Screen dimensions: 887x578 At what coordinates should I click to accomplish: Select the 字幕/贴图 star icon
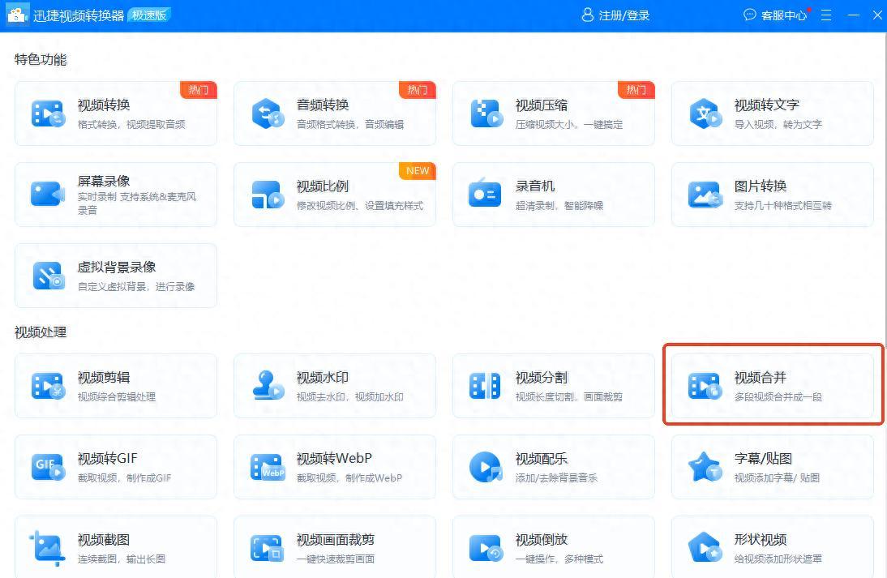pyautogui.click(x=704, y=467)
